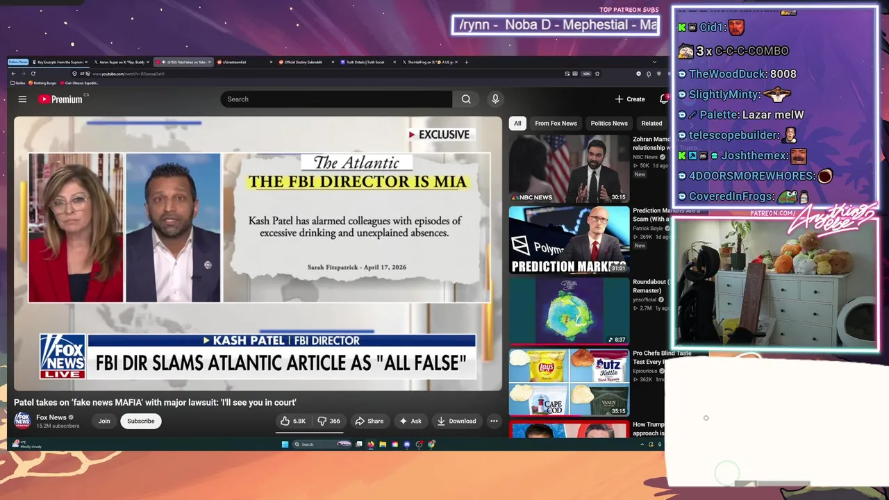Click the Download button
This screenshot has height=500, width=889.
click(456, 421)
